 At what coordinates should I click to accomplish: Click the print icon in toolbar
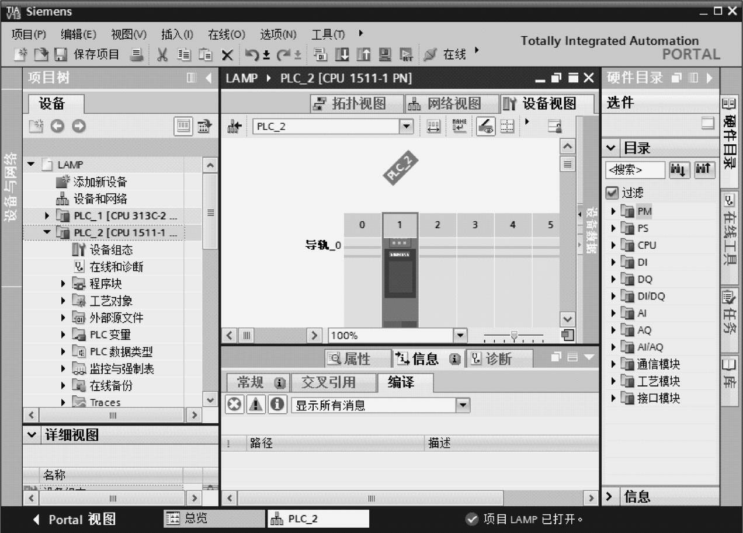(x=137, y=55)
